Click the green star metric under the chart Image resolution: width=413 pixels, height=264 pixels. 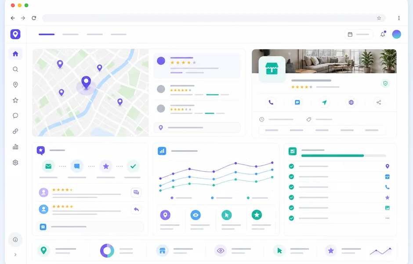pos(257,215)
